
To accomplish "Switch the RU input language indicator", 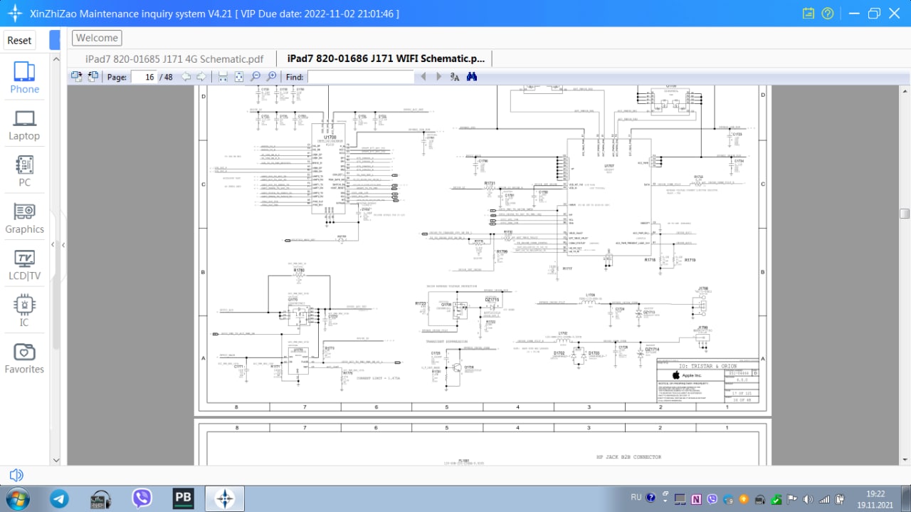I will tap(637, 497).
